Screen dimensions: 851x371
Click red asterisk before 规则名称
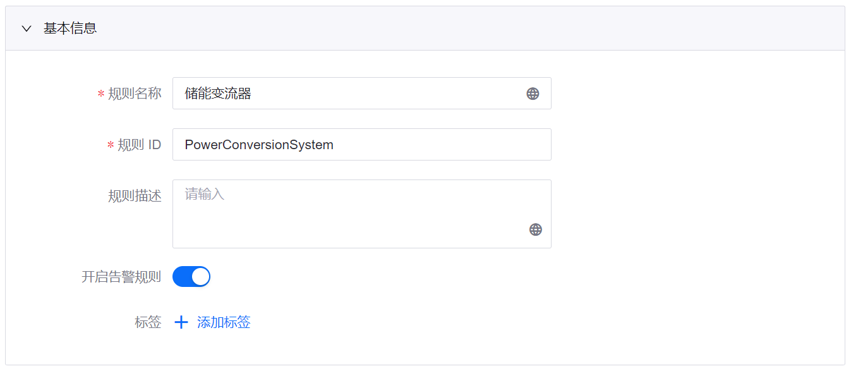pyautogui.click(x=100, y=94)
